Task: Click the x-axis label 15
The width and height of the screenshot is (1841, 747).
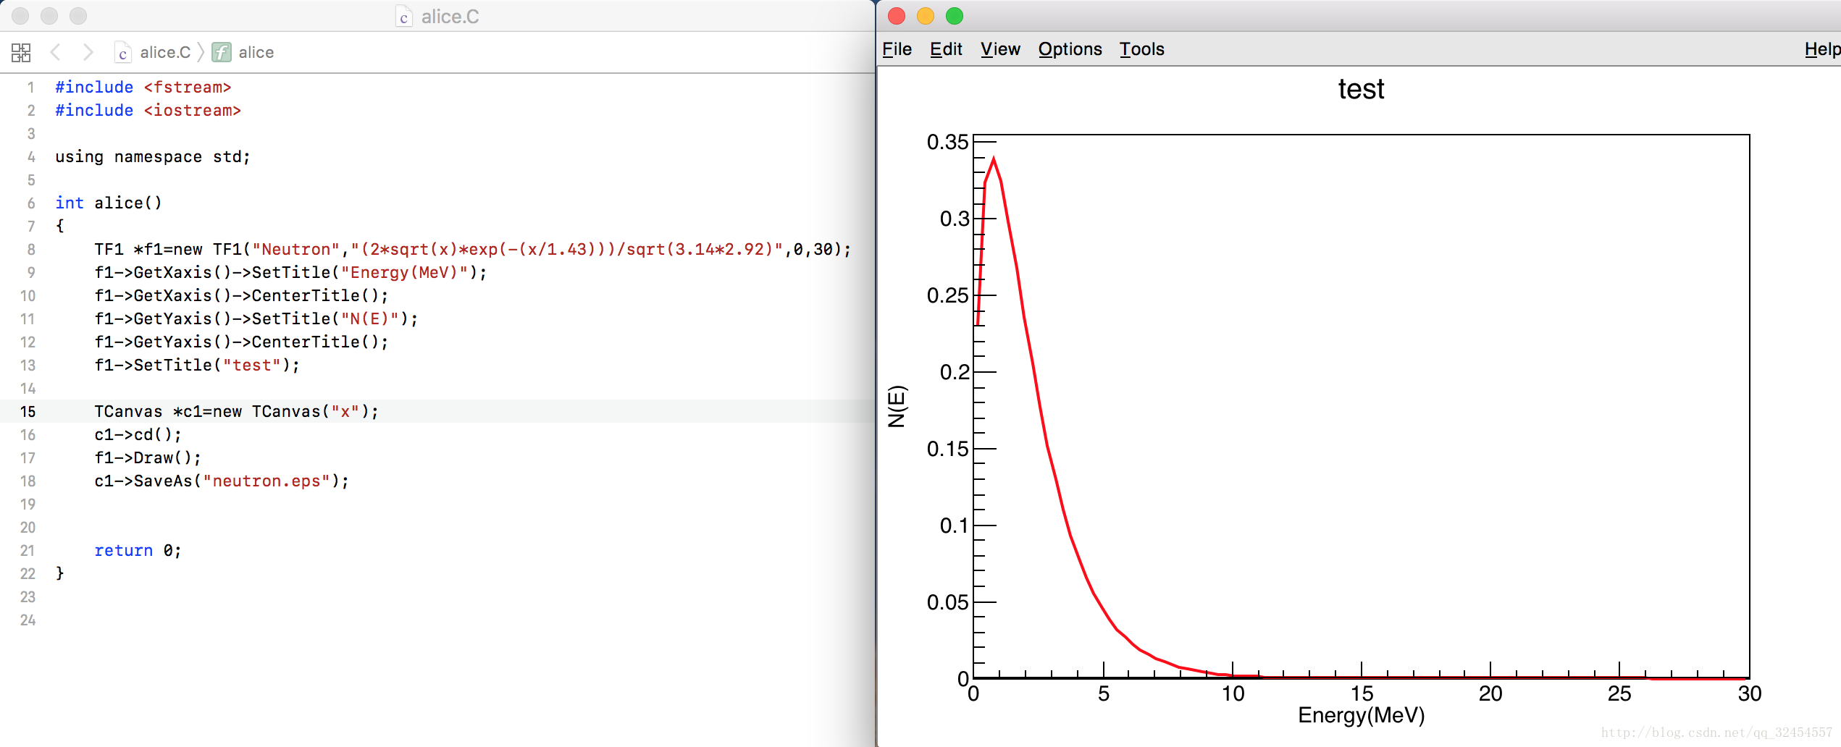Action: point(1362,693)
